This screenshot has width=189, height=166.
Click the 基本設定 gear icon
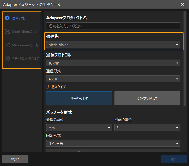7,18
